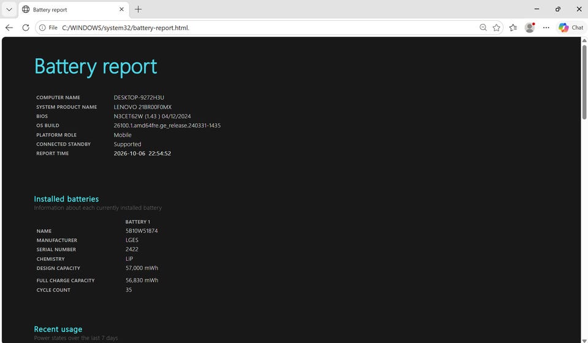
Task: Open Copilot Chat button
Action: pos(571,28)
